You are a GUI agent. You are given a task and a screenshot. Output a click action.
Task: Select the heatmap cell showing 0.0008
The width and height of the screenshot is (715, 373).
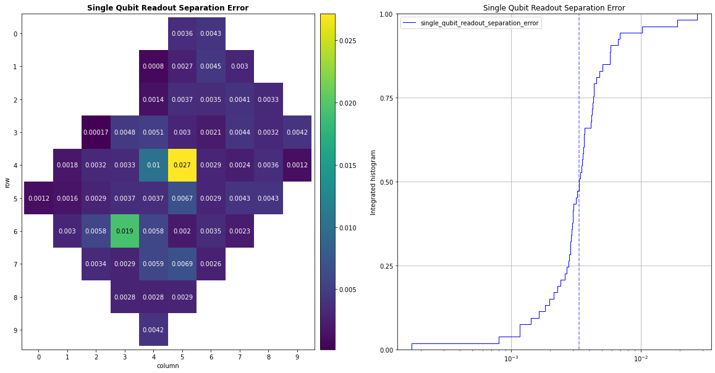[x=153, y=67]
